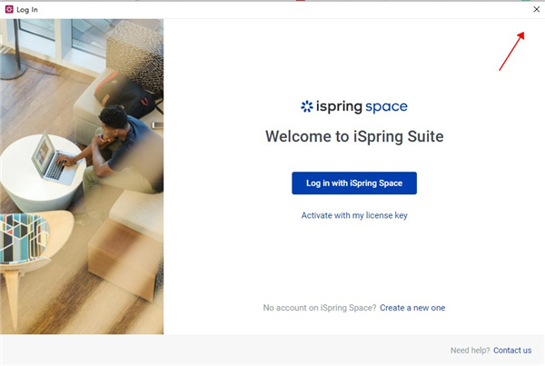Screen dimensions: 545x366
Task: Close the Log In window
Action: pos(536,9)
